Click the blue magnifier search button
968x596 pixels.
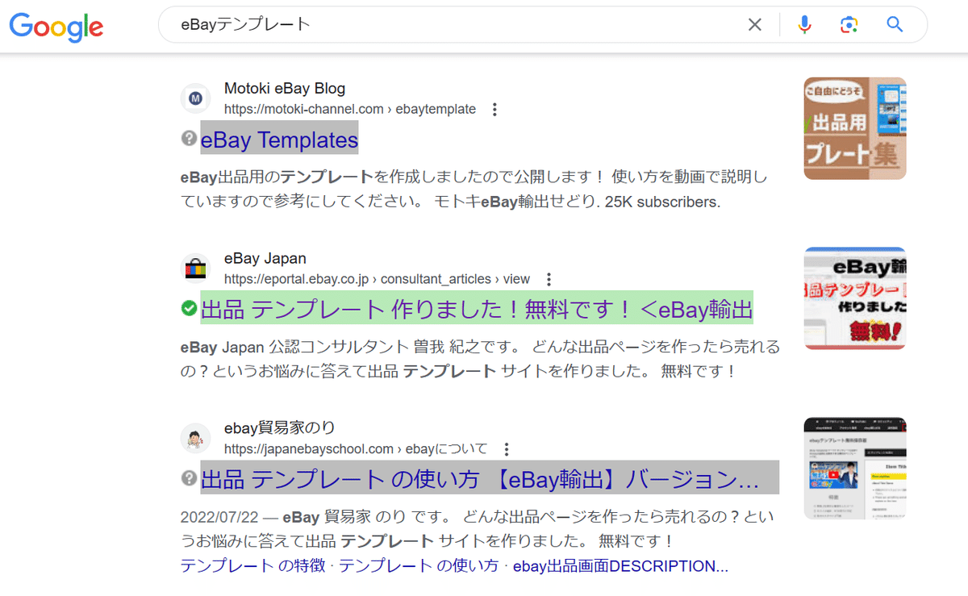895,24
